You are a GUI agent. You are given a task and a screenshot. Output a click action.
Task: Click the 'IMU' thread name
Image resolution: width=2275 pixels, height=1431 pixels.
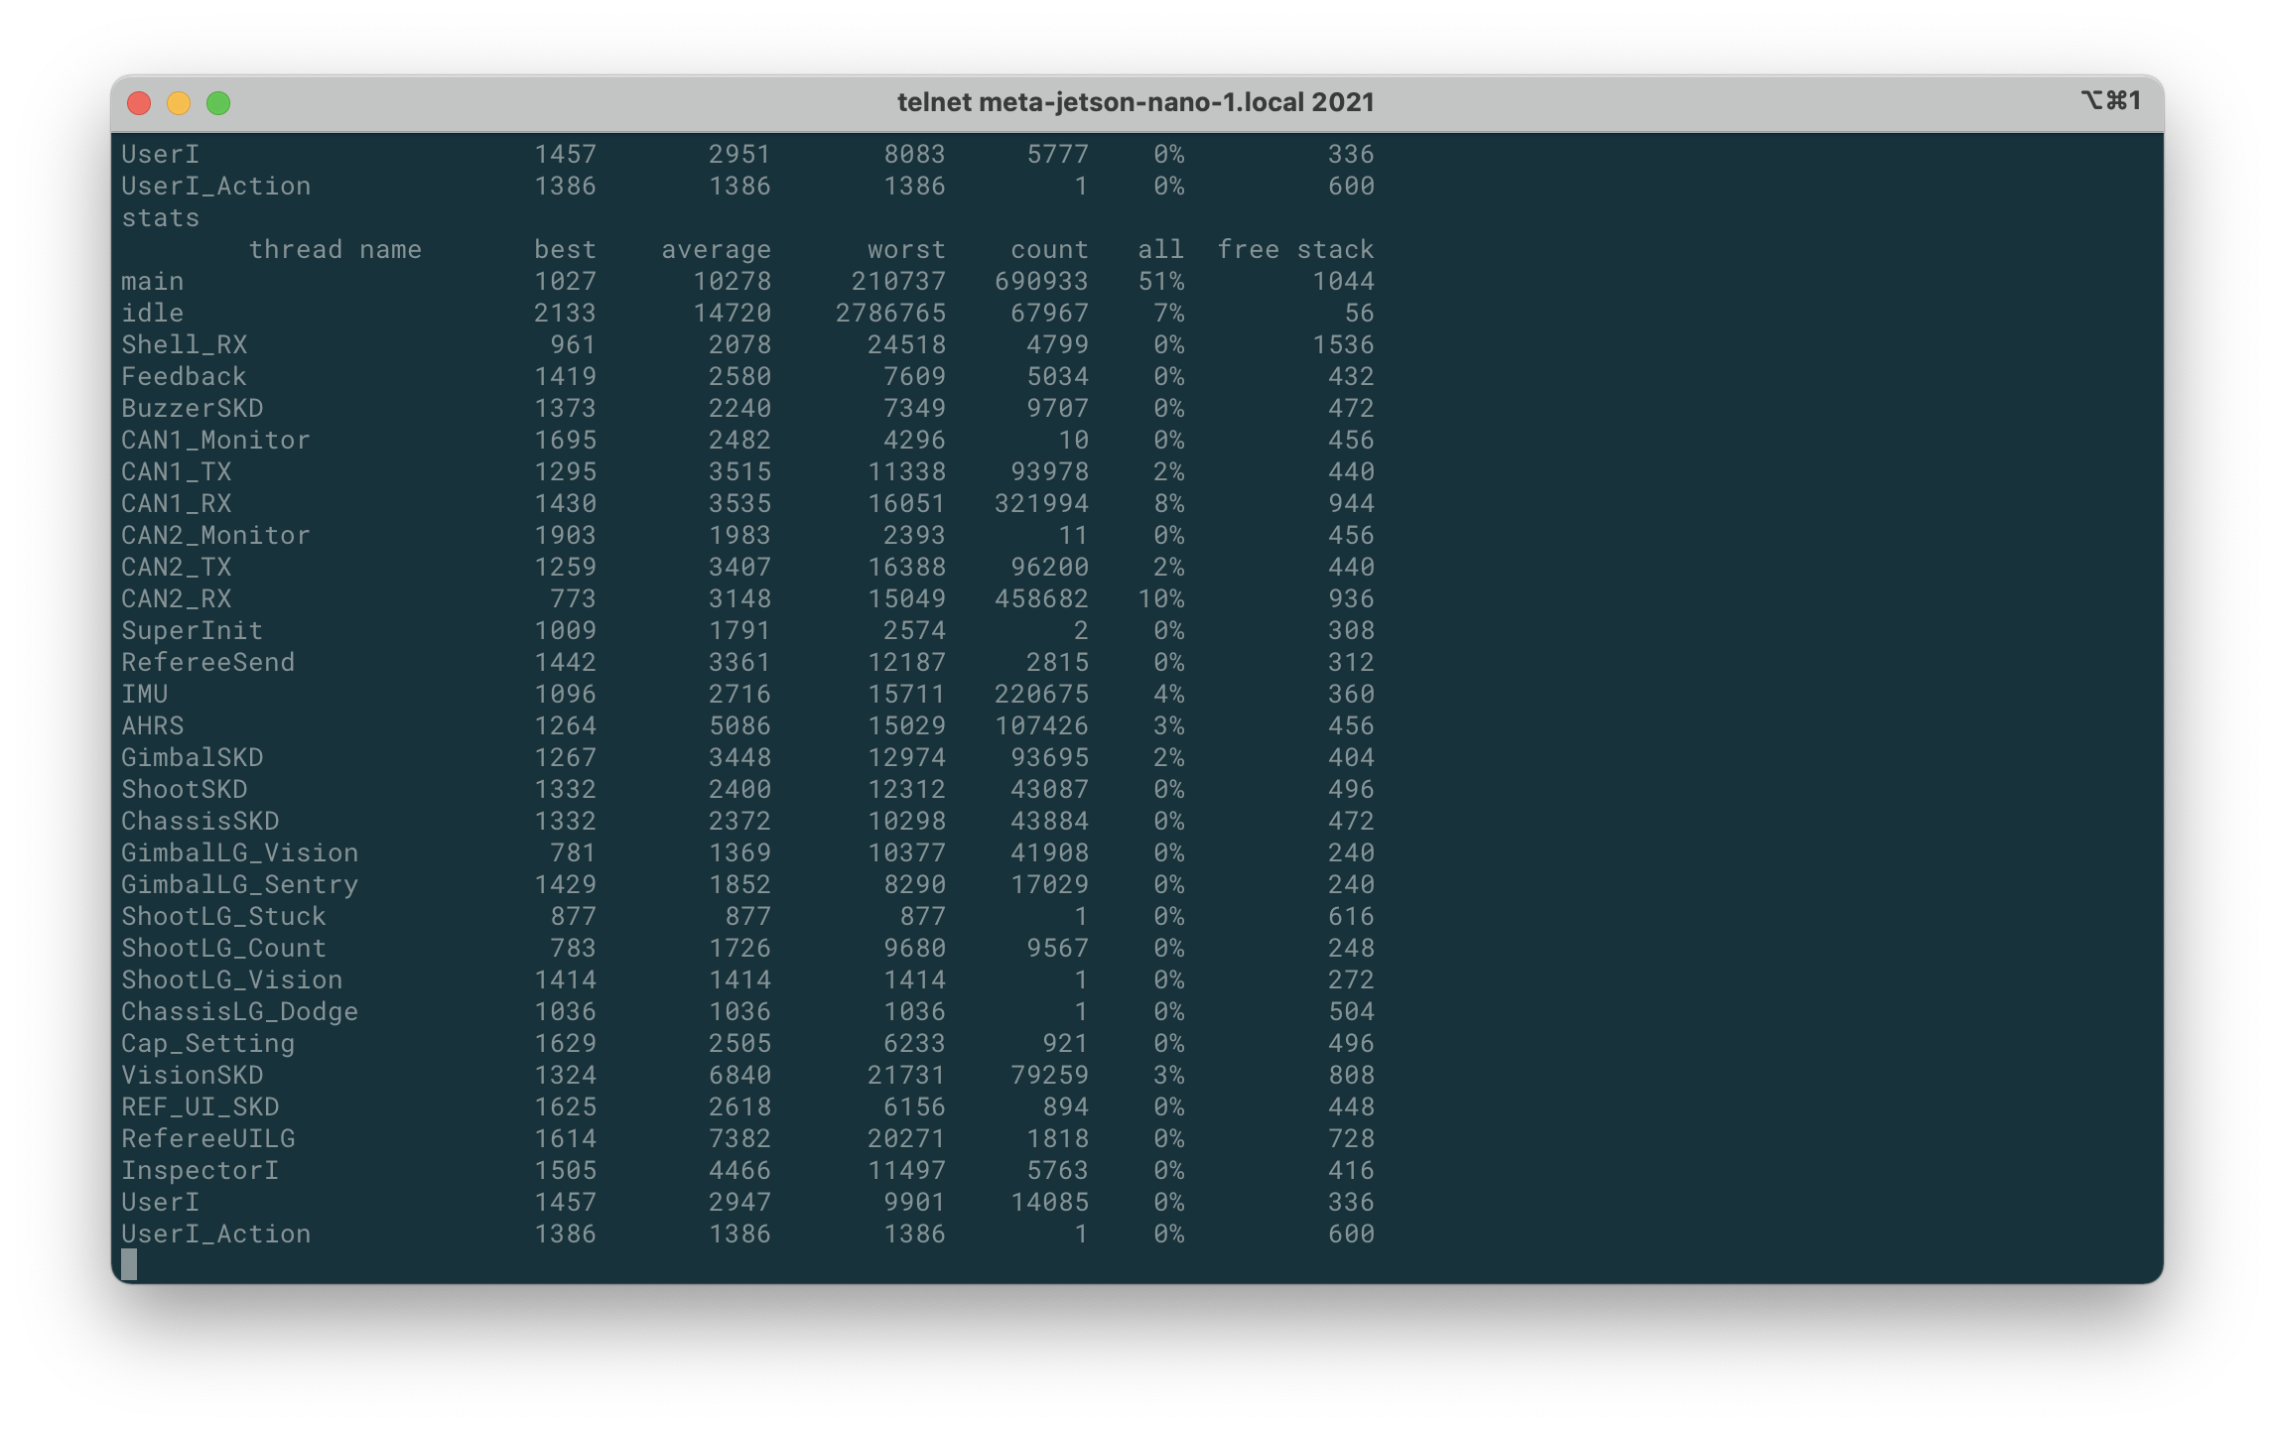click(x=145, y=694)
